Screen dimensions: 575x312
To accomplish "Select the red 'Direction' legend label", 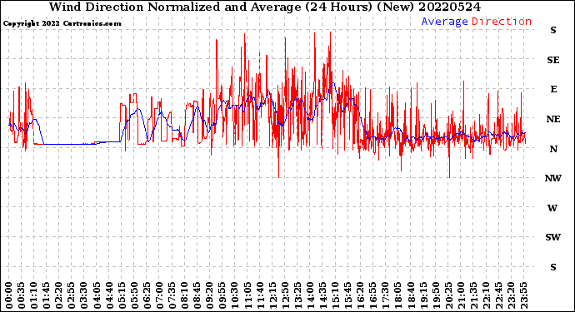I will click(502, 22).
